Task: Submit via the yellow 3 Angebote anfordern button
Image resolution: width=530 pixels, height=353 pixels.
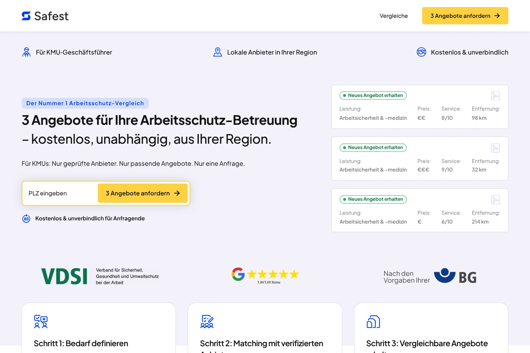Action: (x=142, y=193)
